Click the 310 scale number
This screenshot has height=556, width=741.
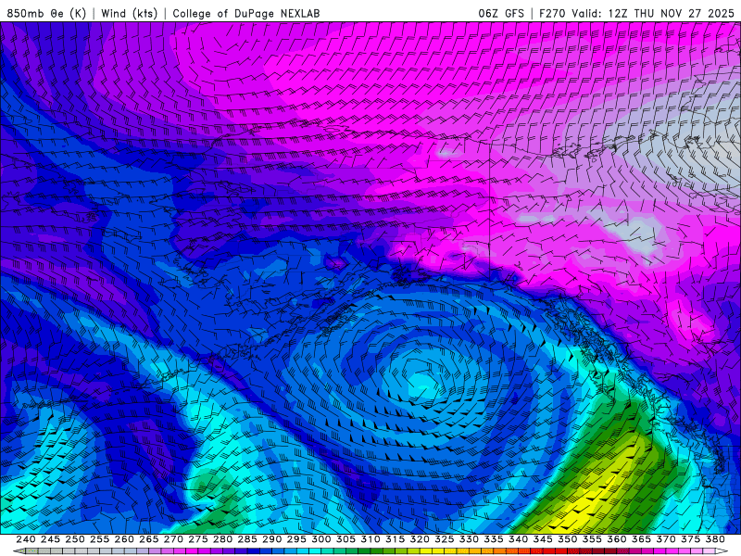[x=370, y=539]
